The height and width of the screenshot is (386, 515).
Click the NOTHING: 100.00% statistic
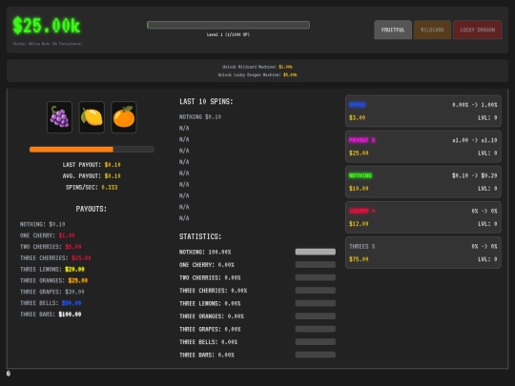pos(205,252)
